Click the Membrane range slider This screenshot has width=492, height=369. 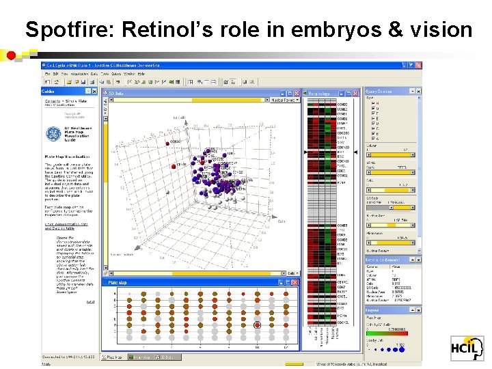pyautogui.click(x=391, y=243)
